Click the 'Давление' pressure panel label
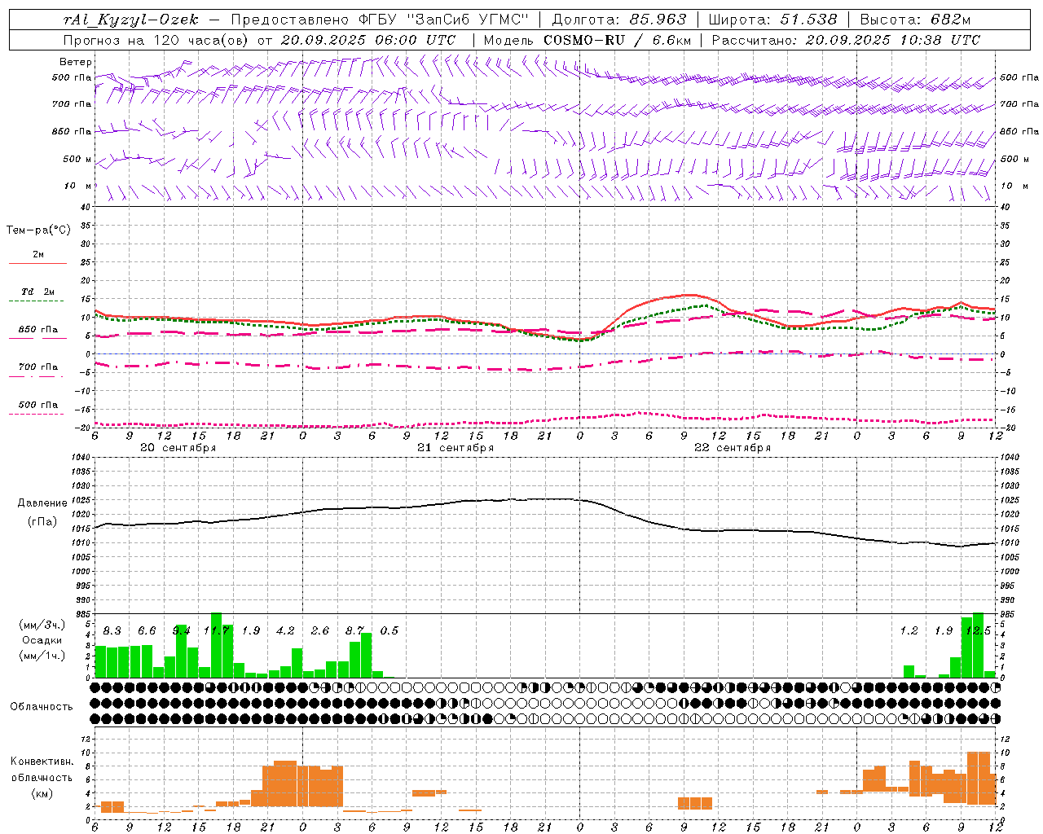Image resolution: width=1043 pixels, height=834 pixels. point(42,503)
